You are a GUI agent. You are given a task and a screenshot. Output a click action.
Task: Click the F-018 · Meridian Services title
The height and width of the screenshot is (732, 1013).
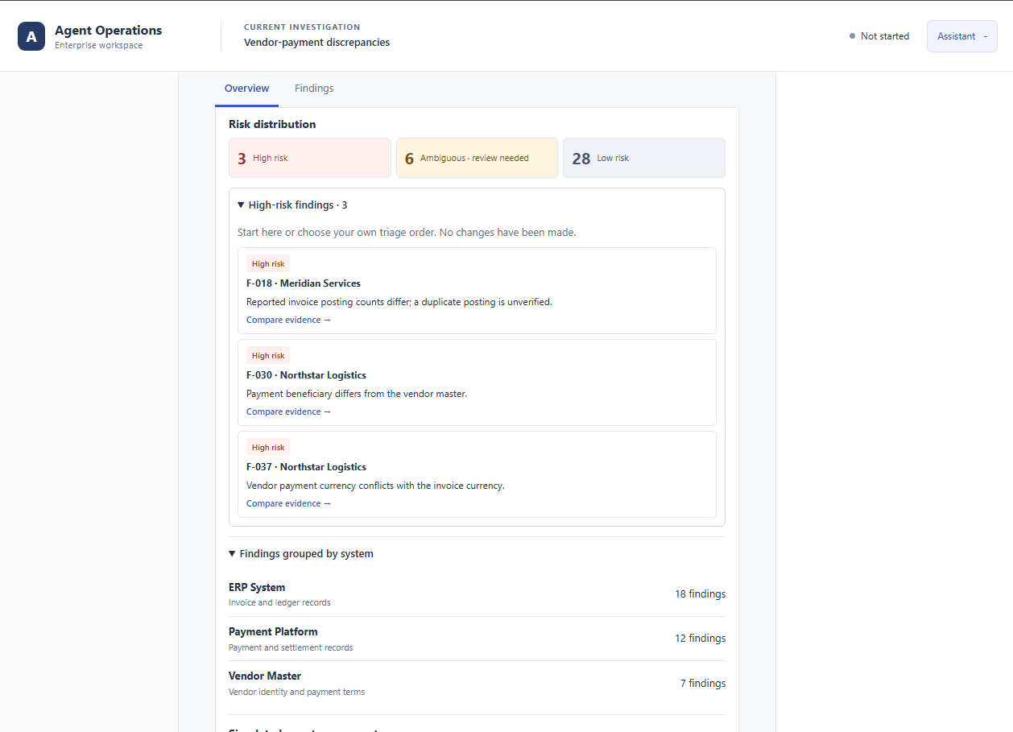pos(304,283)
